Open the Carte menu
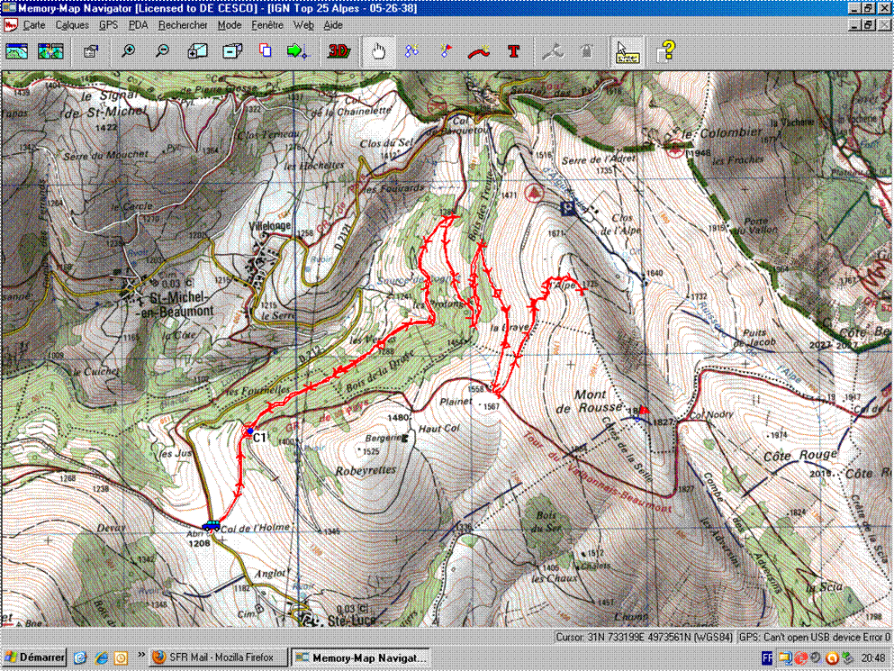This screenshot has width=894, height=671. point(34,25)
